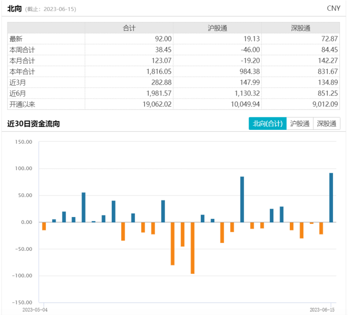This screenshot has height=315, width=348.
Task: Click the value 134.89
Action: 328,83
